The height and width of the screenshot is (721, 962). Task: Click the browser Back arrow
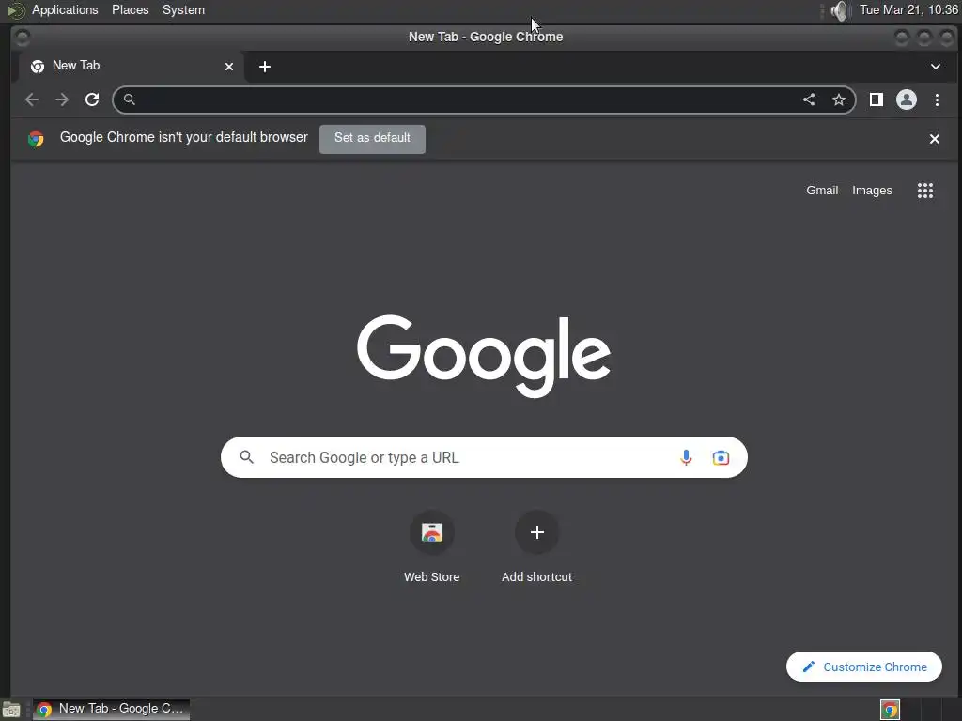coord(32,100)
